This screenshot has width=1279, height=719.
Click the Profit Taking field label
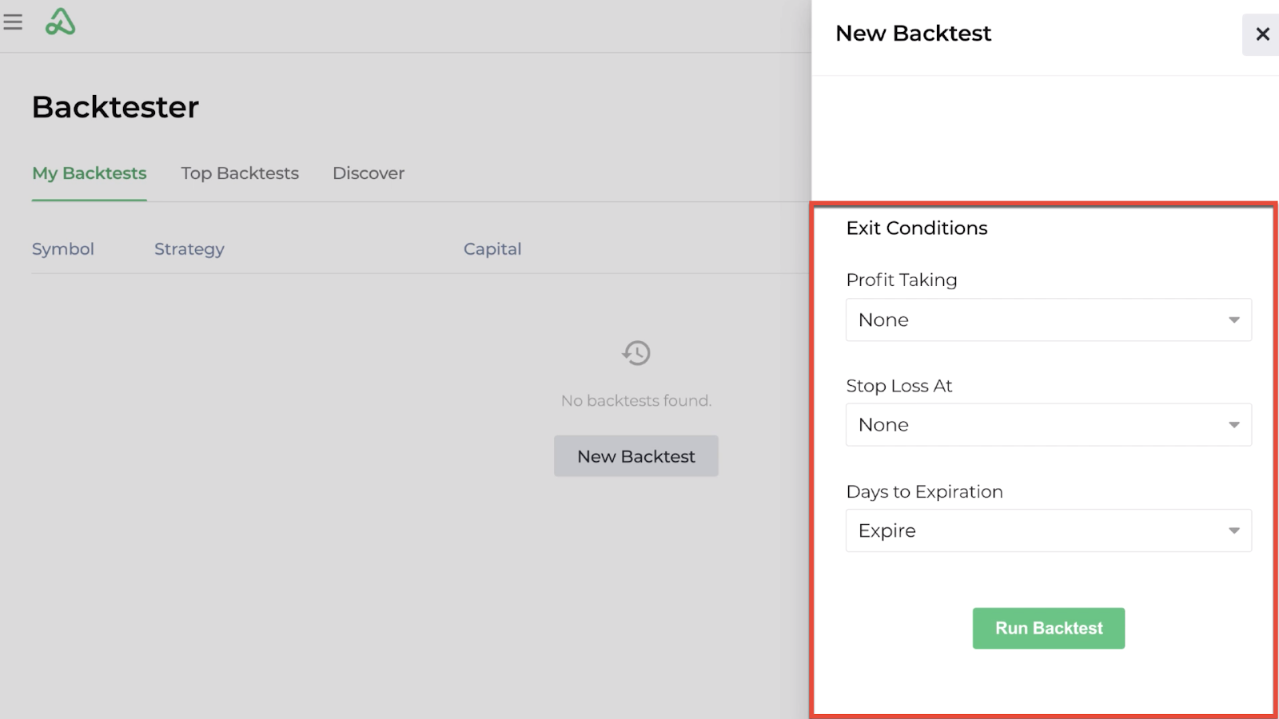coord(902,280)
